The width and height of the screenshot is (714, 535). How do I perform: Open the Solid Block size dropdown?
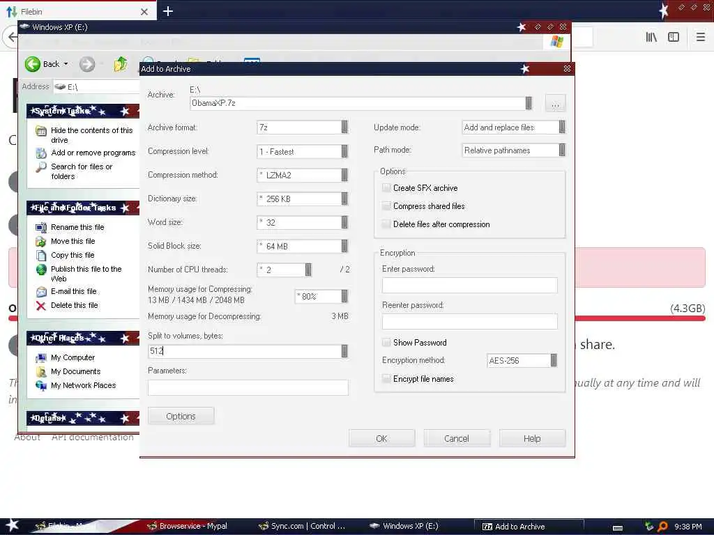[344, 246]
